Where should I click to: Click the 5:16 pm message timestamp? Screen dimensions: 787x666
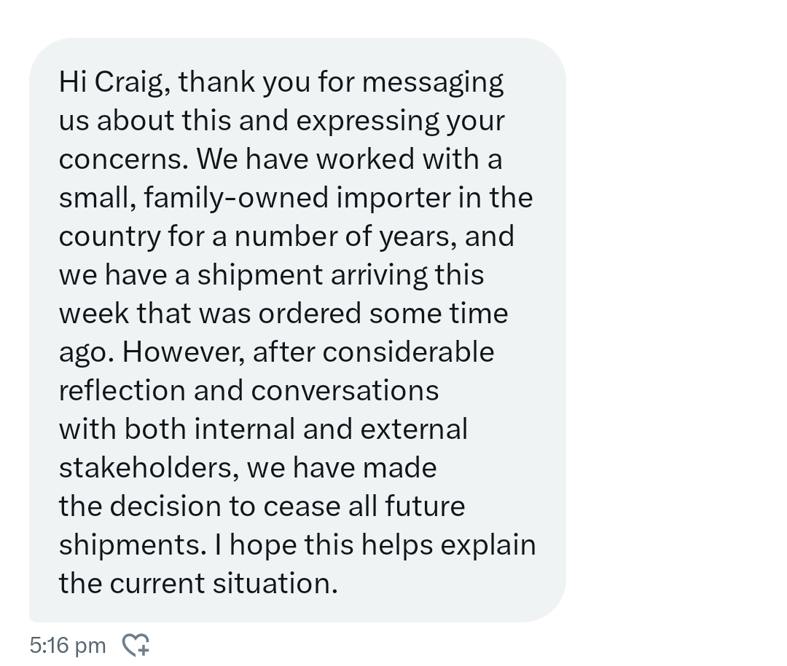68,645
